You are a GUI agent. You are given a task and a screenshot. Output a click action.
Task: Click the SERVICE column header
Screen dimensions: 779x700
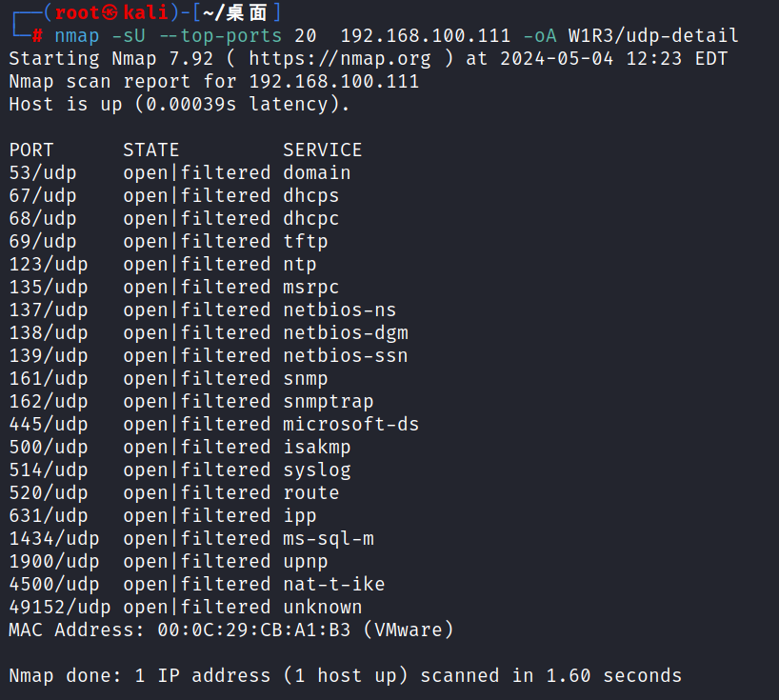pos(322,150)
